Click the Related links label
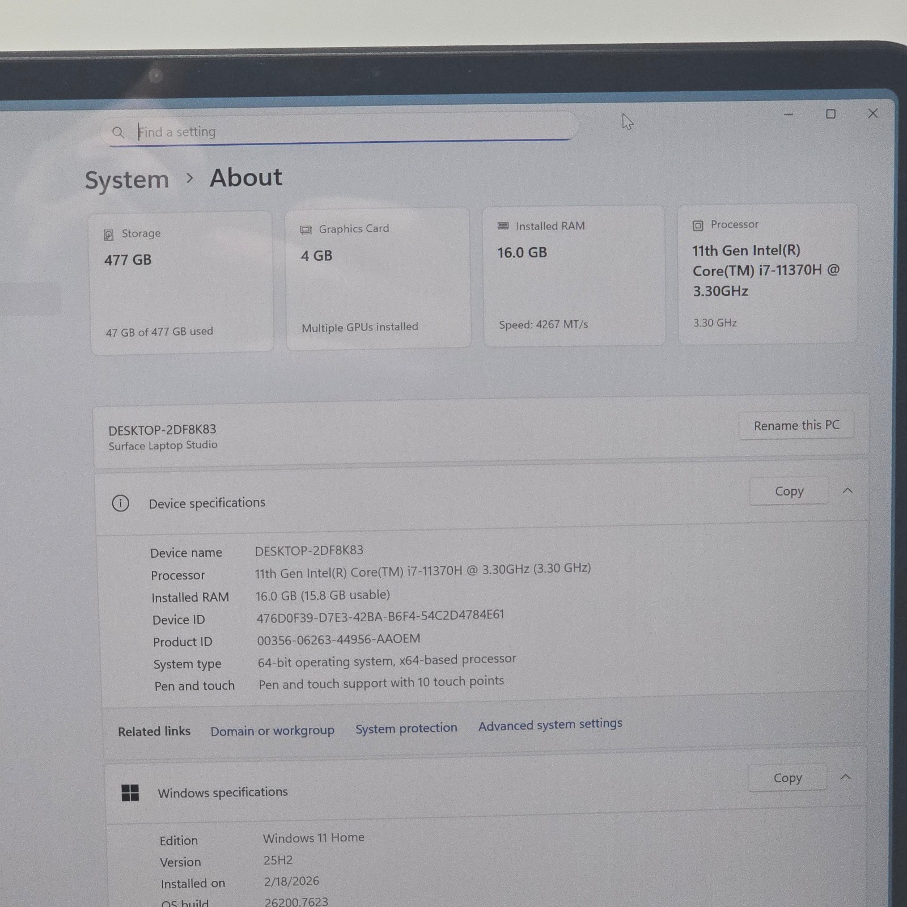The image size is (907, 907). tap(154, 732)
